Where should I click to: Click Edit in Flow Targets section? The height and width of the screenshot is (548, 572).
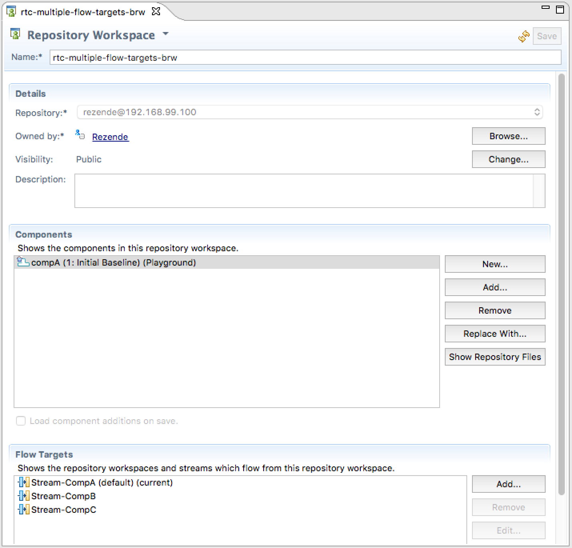click(x=508, y=531)
